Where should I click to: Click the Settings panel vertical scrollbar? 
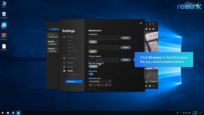144,54
